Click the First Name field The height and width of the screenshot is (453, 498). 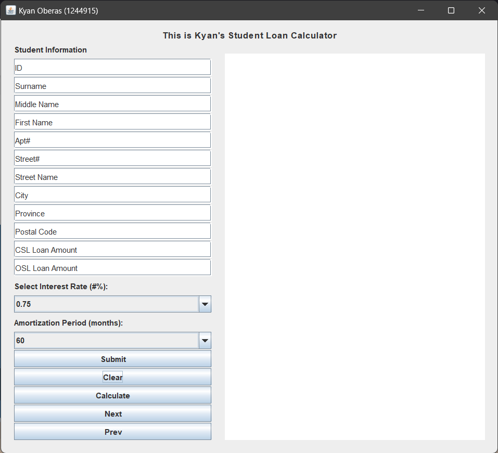(112, 122)
